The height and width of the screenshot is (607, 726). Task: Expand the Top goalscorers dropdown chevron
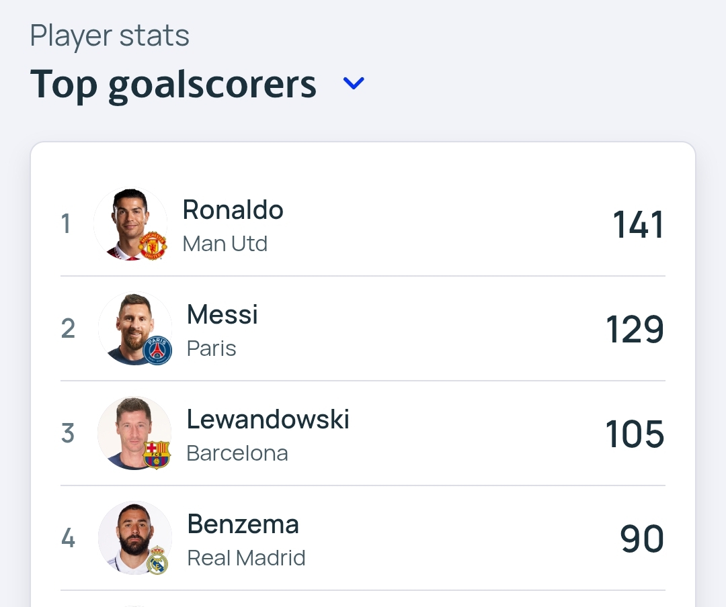(x=354, y=83)
